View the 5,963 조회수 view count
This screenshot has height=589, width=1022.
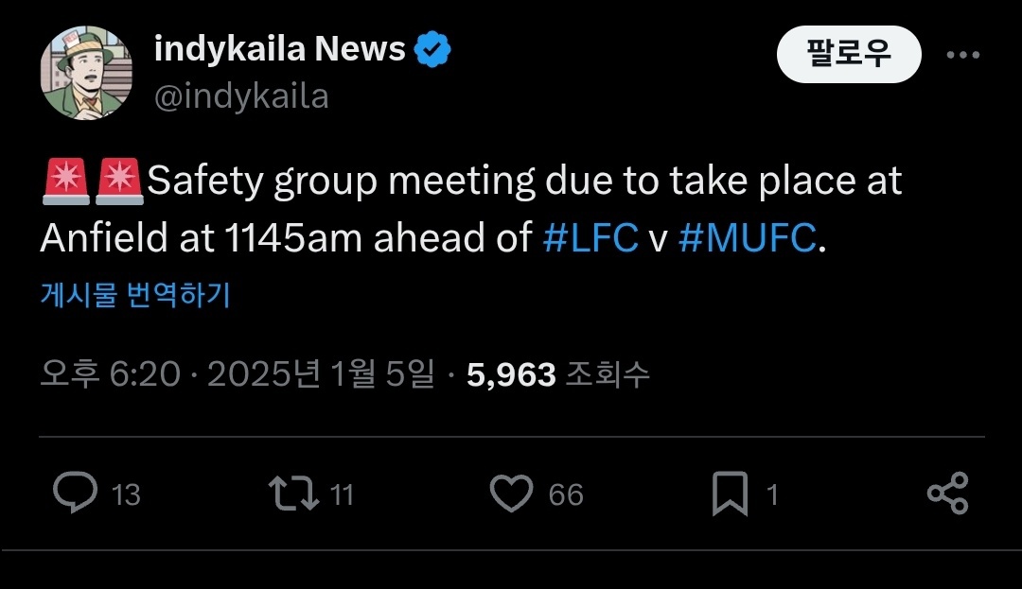(558, 375)
